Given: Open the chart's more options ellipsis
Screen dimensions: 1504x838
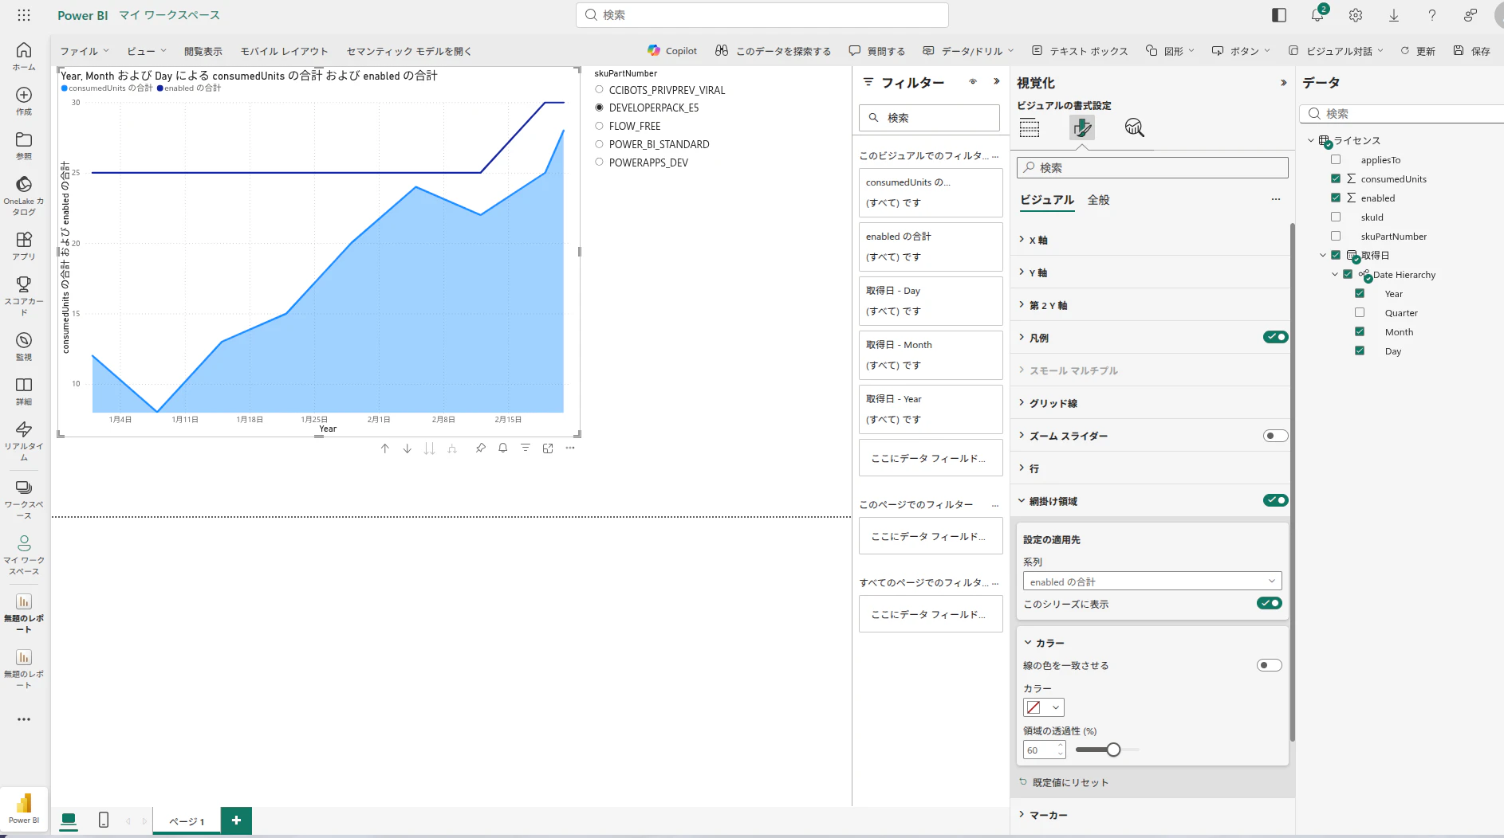Looking at the screenshot, I should (570, 448).
